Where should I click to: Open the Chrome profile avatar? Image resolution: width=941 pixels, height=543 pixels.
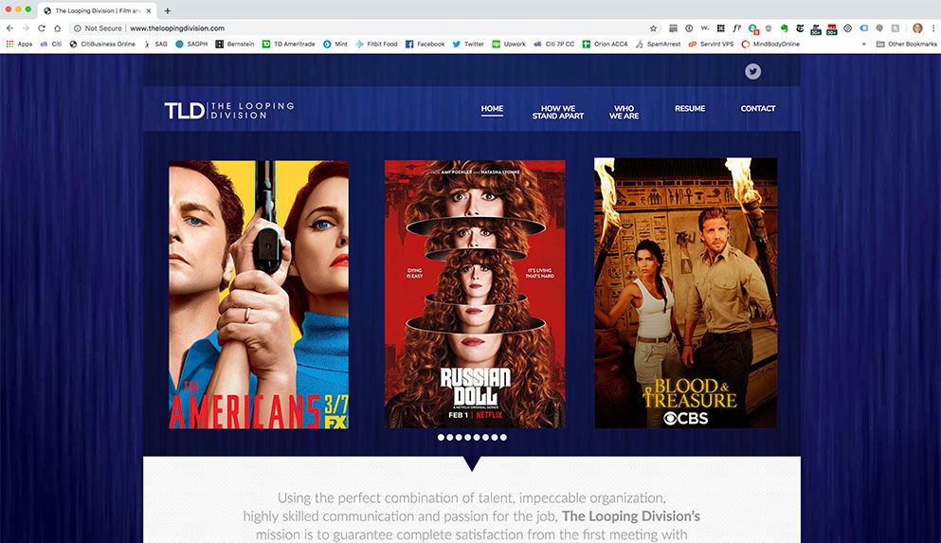[x=917, y=28]
